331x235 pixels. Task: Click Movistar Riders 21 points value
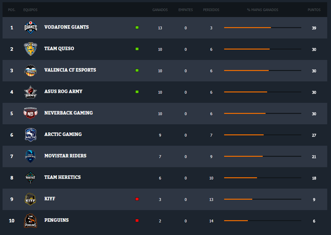pos(314,157)
